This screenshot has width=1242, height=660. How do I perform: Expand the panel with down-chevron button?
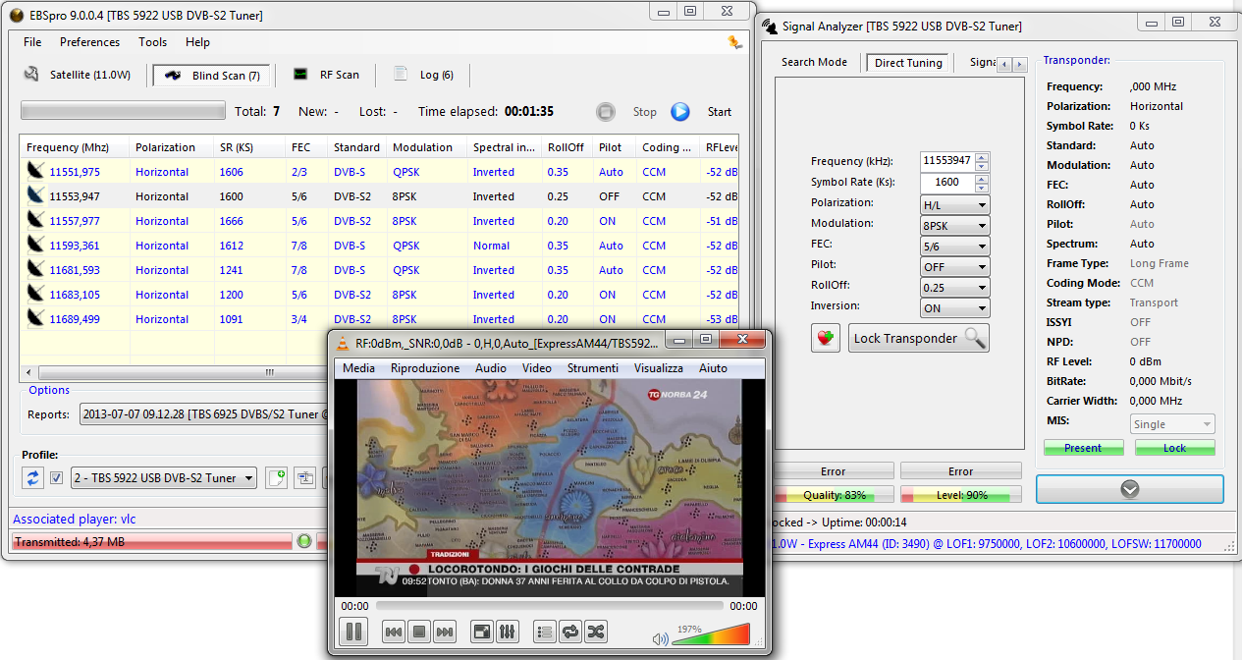pyautogui.click(x=1129, y=489)
